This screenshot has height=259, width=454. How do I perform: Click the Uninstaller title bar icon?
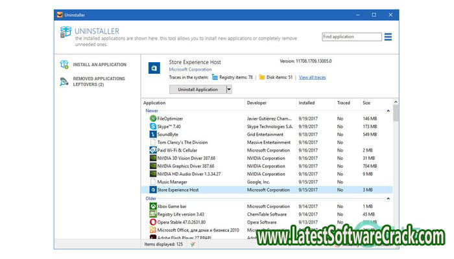(60, 15)
